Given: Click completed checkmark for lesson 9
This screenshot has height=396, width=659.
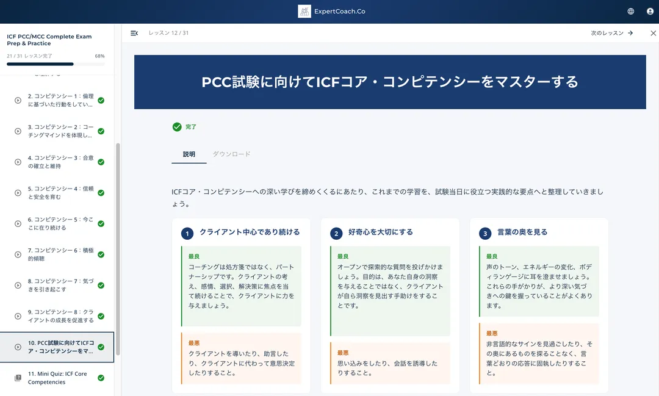Looking at the screenshot, I should coord(101,316).
